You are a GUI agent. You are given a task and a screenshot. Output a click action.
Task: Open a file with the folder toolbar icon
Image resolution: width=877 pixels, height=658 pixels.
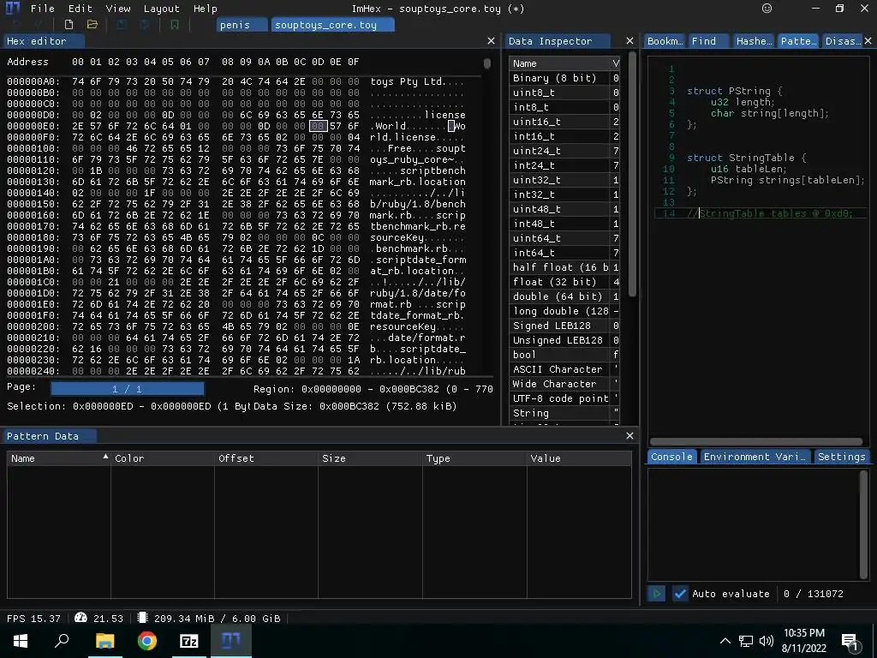tap(92, 25)
